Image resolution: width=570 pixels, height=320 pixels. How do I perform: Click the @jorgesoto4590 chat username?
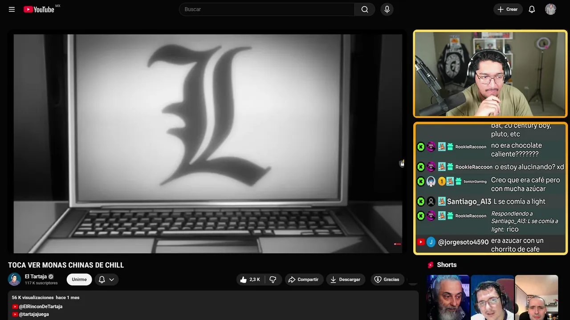(x=463, y=242)
